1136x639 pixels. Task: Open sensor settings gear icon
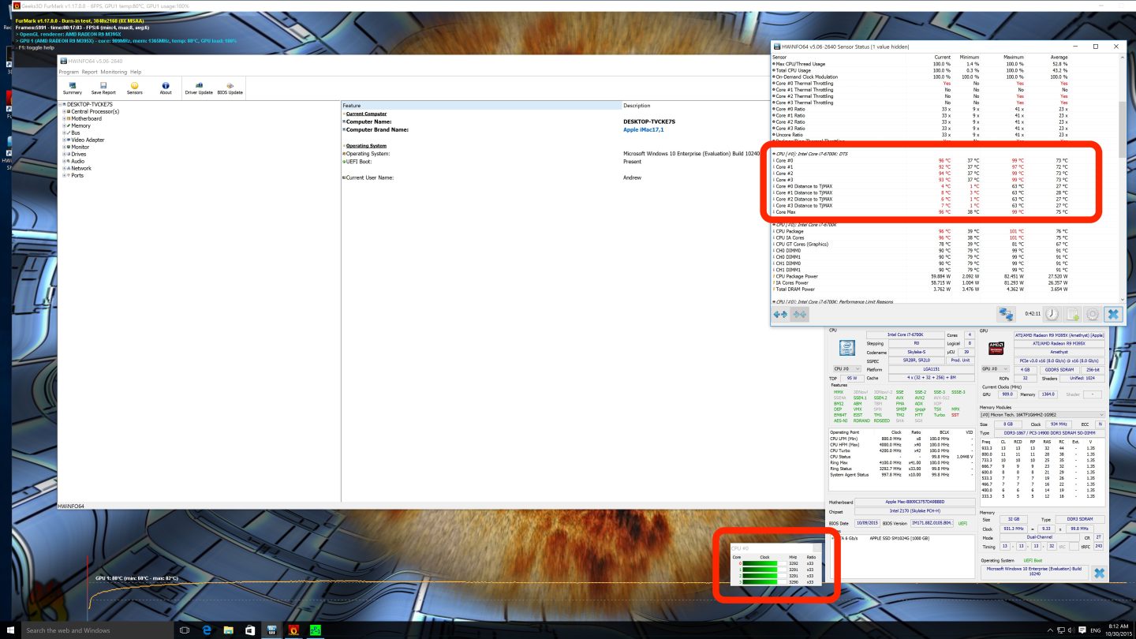click(x=1093, y=314)
